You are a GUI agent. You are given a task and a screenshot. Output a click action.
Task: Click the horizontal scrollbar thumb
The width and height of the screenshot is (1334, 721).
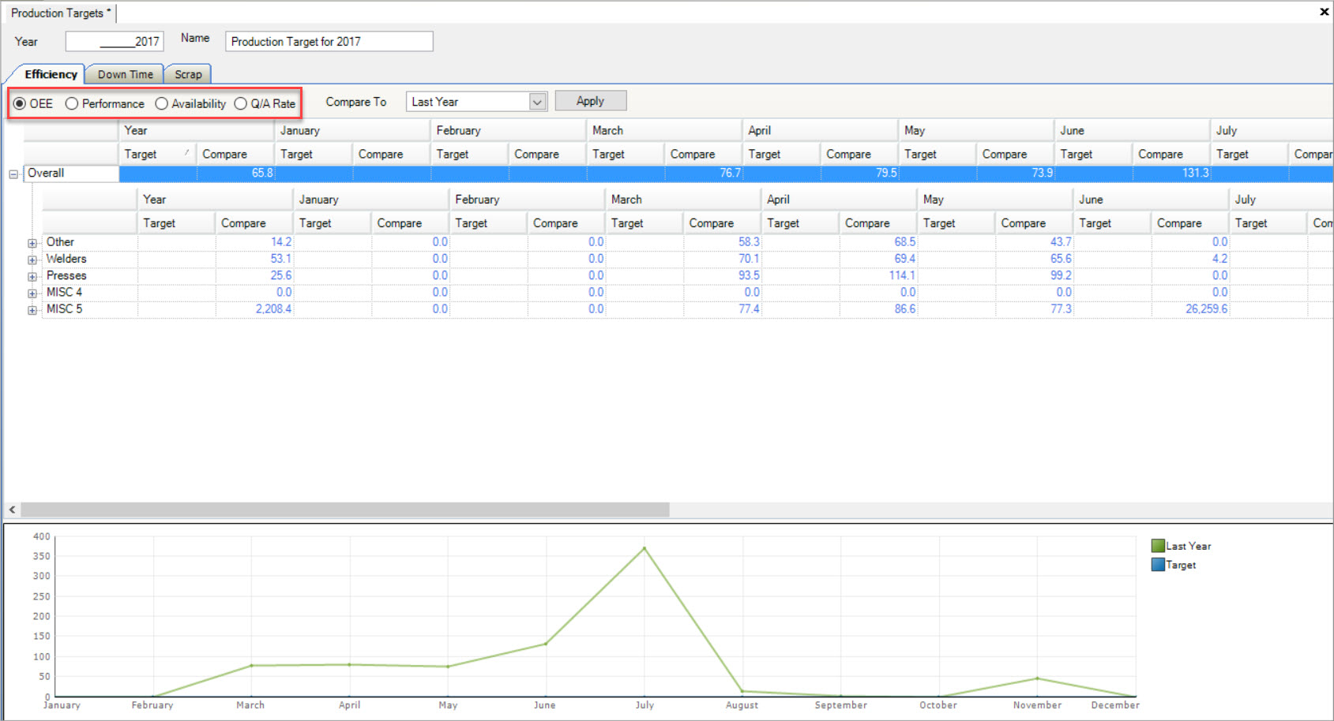345,510
